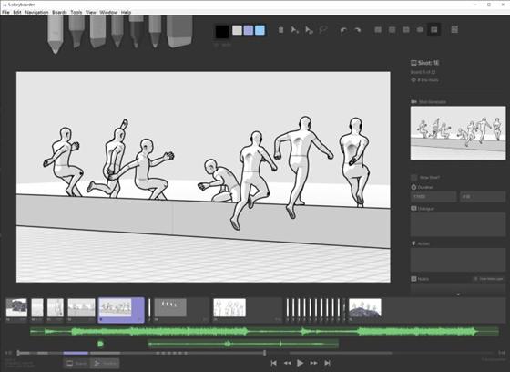Click the undo arrow icon

(343, 30)
